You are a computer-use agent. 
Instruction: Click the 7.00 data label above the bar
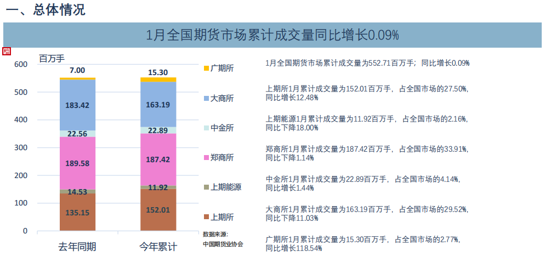(x=77, y=71)
